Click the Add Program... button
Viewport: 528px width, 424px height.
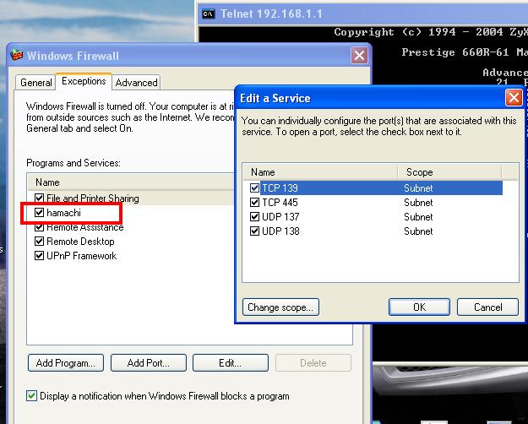(x=66, y=362)
